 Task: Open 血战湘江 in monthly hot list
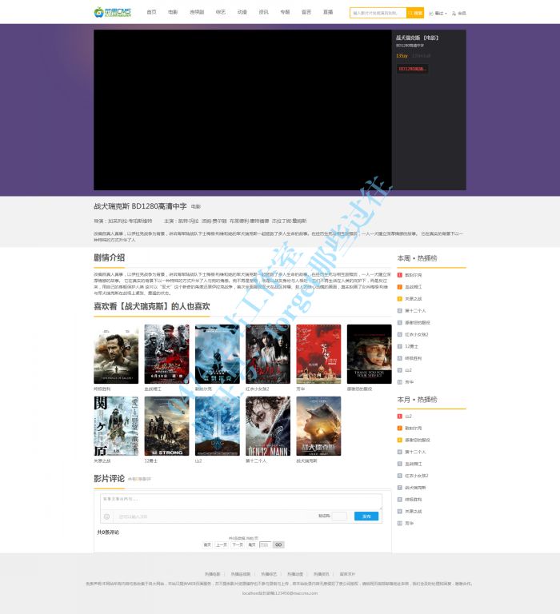tap(413, 464)
